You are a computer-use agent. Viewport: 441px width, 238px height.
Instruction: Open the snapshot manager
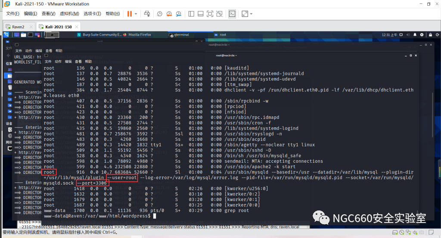pyautogui.click(x=179, y=14)
